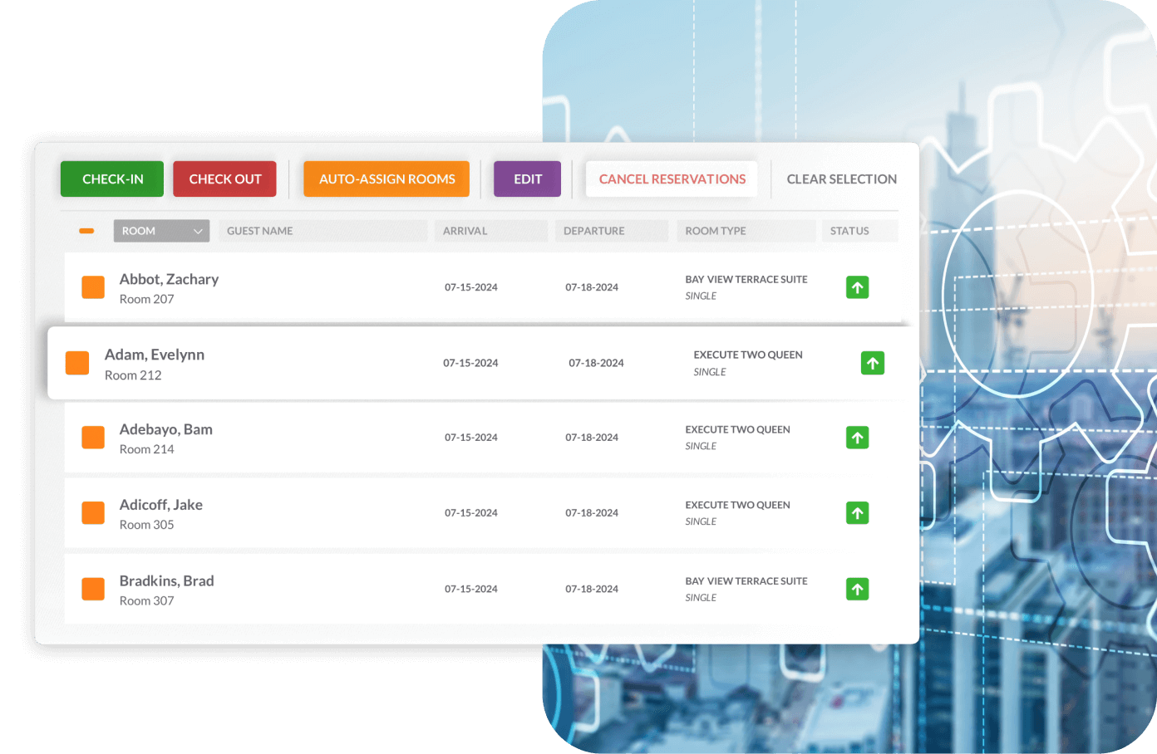The image size is (1157, 754).
Task: Click Room 305 text
Action: point(146,525)
